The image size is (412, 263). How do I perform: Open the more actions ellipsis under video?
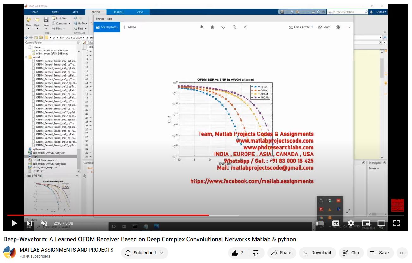coord(402,253)
